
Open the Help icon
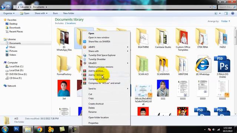point(233,13)
